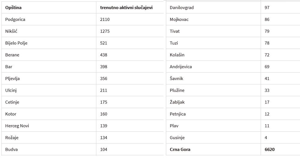Click the Andrijevica row name
This screenshot has height=163, width=300.
[x=181, y=67]
